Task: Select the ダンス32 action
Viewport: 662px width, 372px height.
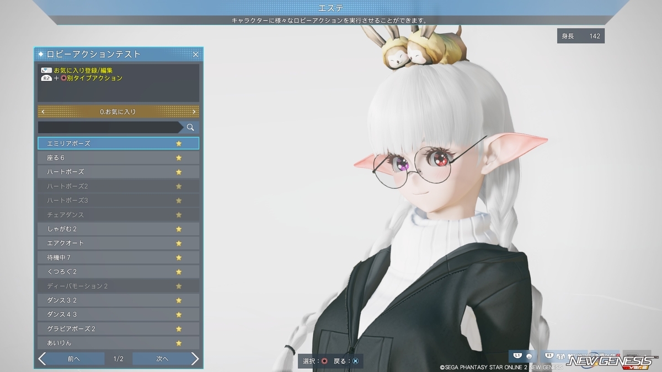Action: pos(118,300)
